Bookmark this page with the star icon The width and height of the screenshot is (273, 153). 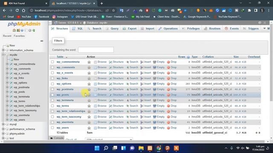click(x=113, y=10)
